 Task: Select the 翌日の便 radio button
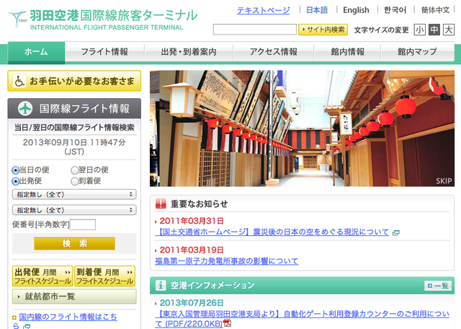pyautogui.click(x=75, y=170)
